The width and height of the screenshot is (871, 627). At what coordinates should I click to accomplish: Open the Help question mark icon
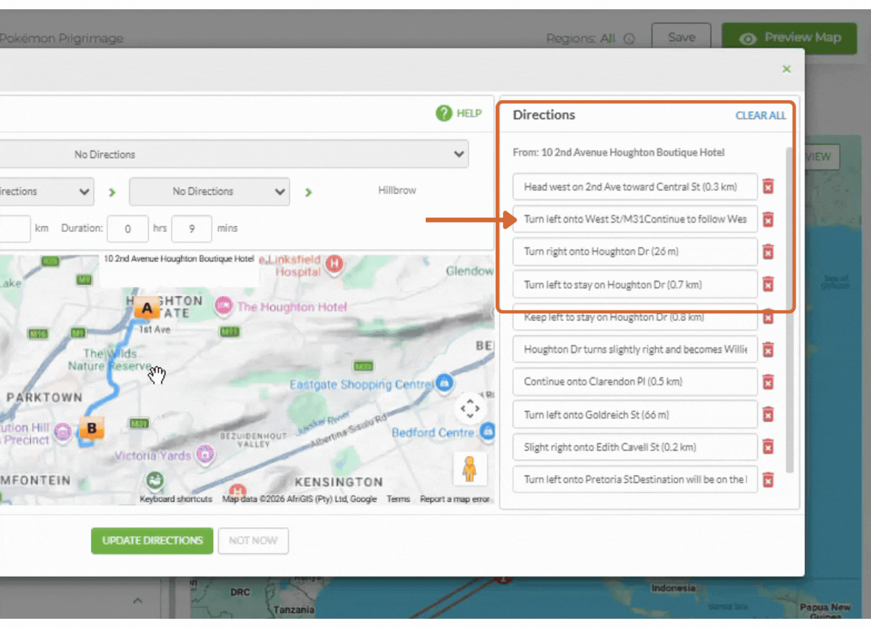(x=444, y=113)
